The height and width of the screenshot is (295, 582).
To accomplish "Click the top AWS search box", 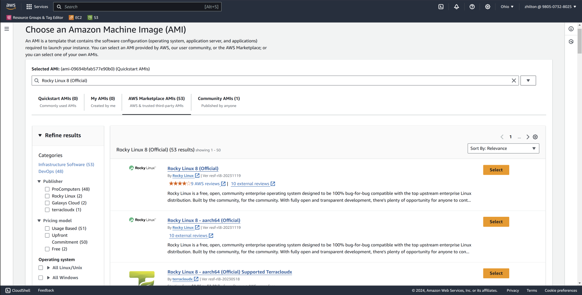I will point(137,7).
